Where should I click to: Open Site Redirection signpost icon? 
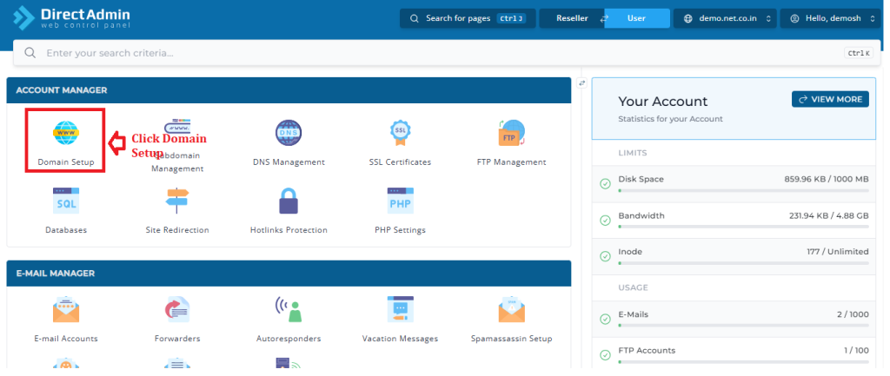pyautogui.click(x=177, y=201)
